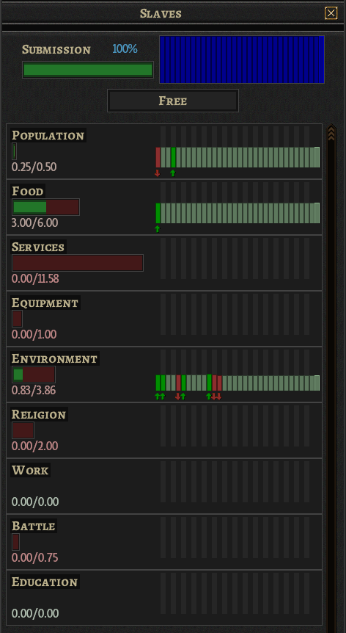Select the Religion row heading
Screen dimensions: 346x633
39,415
